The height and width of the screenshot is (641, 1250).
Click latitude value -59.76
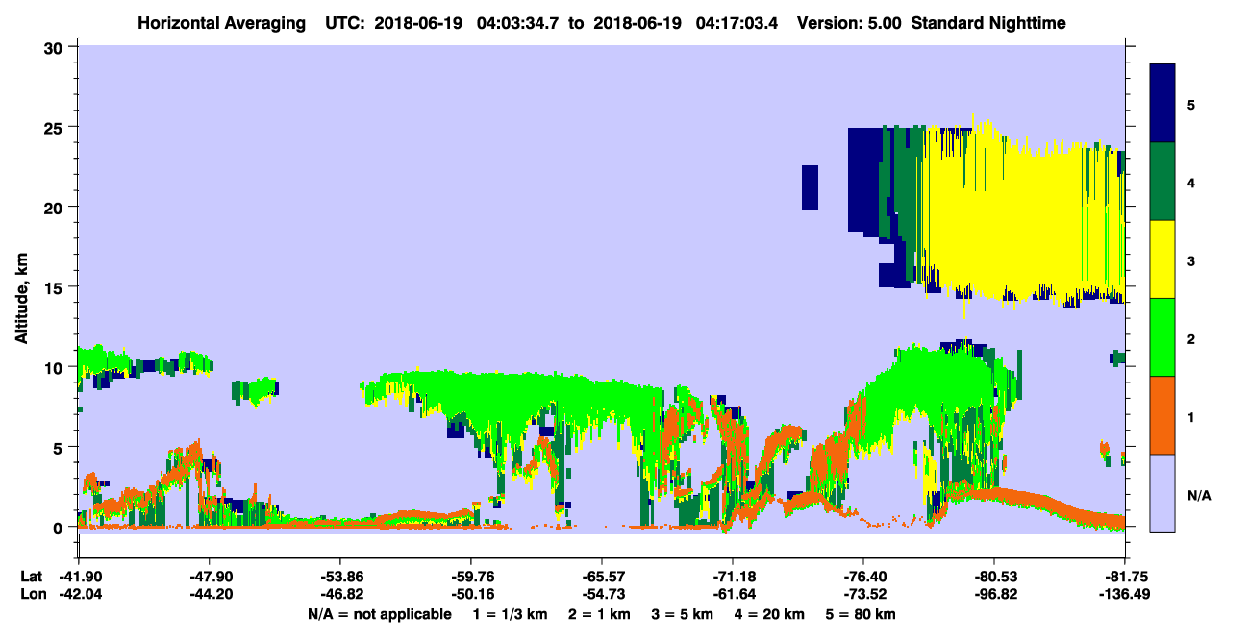click(x=471, y=577)
